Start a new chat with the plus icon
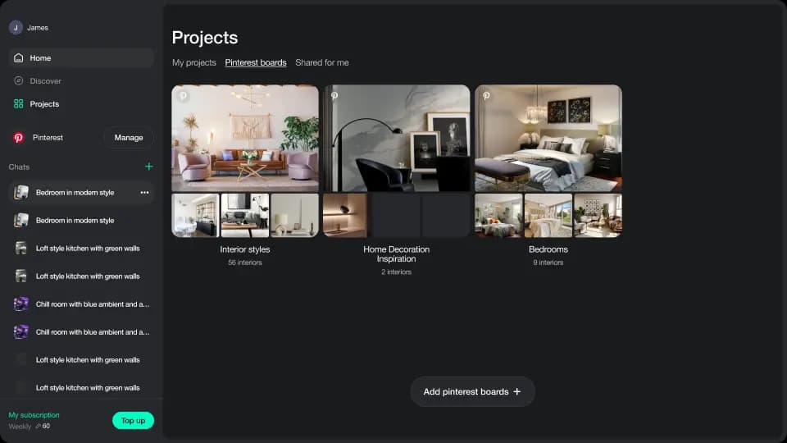This screenshot has width=787, height=443. pos(148,167)
